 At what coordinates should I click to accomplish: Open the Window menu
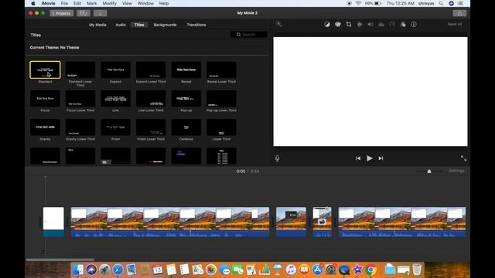pyautogui.click(x=145, y=3)
